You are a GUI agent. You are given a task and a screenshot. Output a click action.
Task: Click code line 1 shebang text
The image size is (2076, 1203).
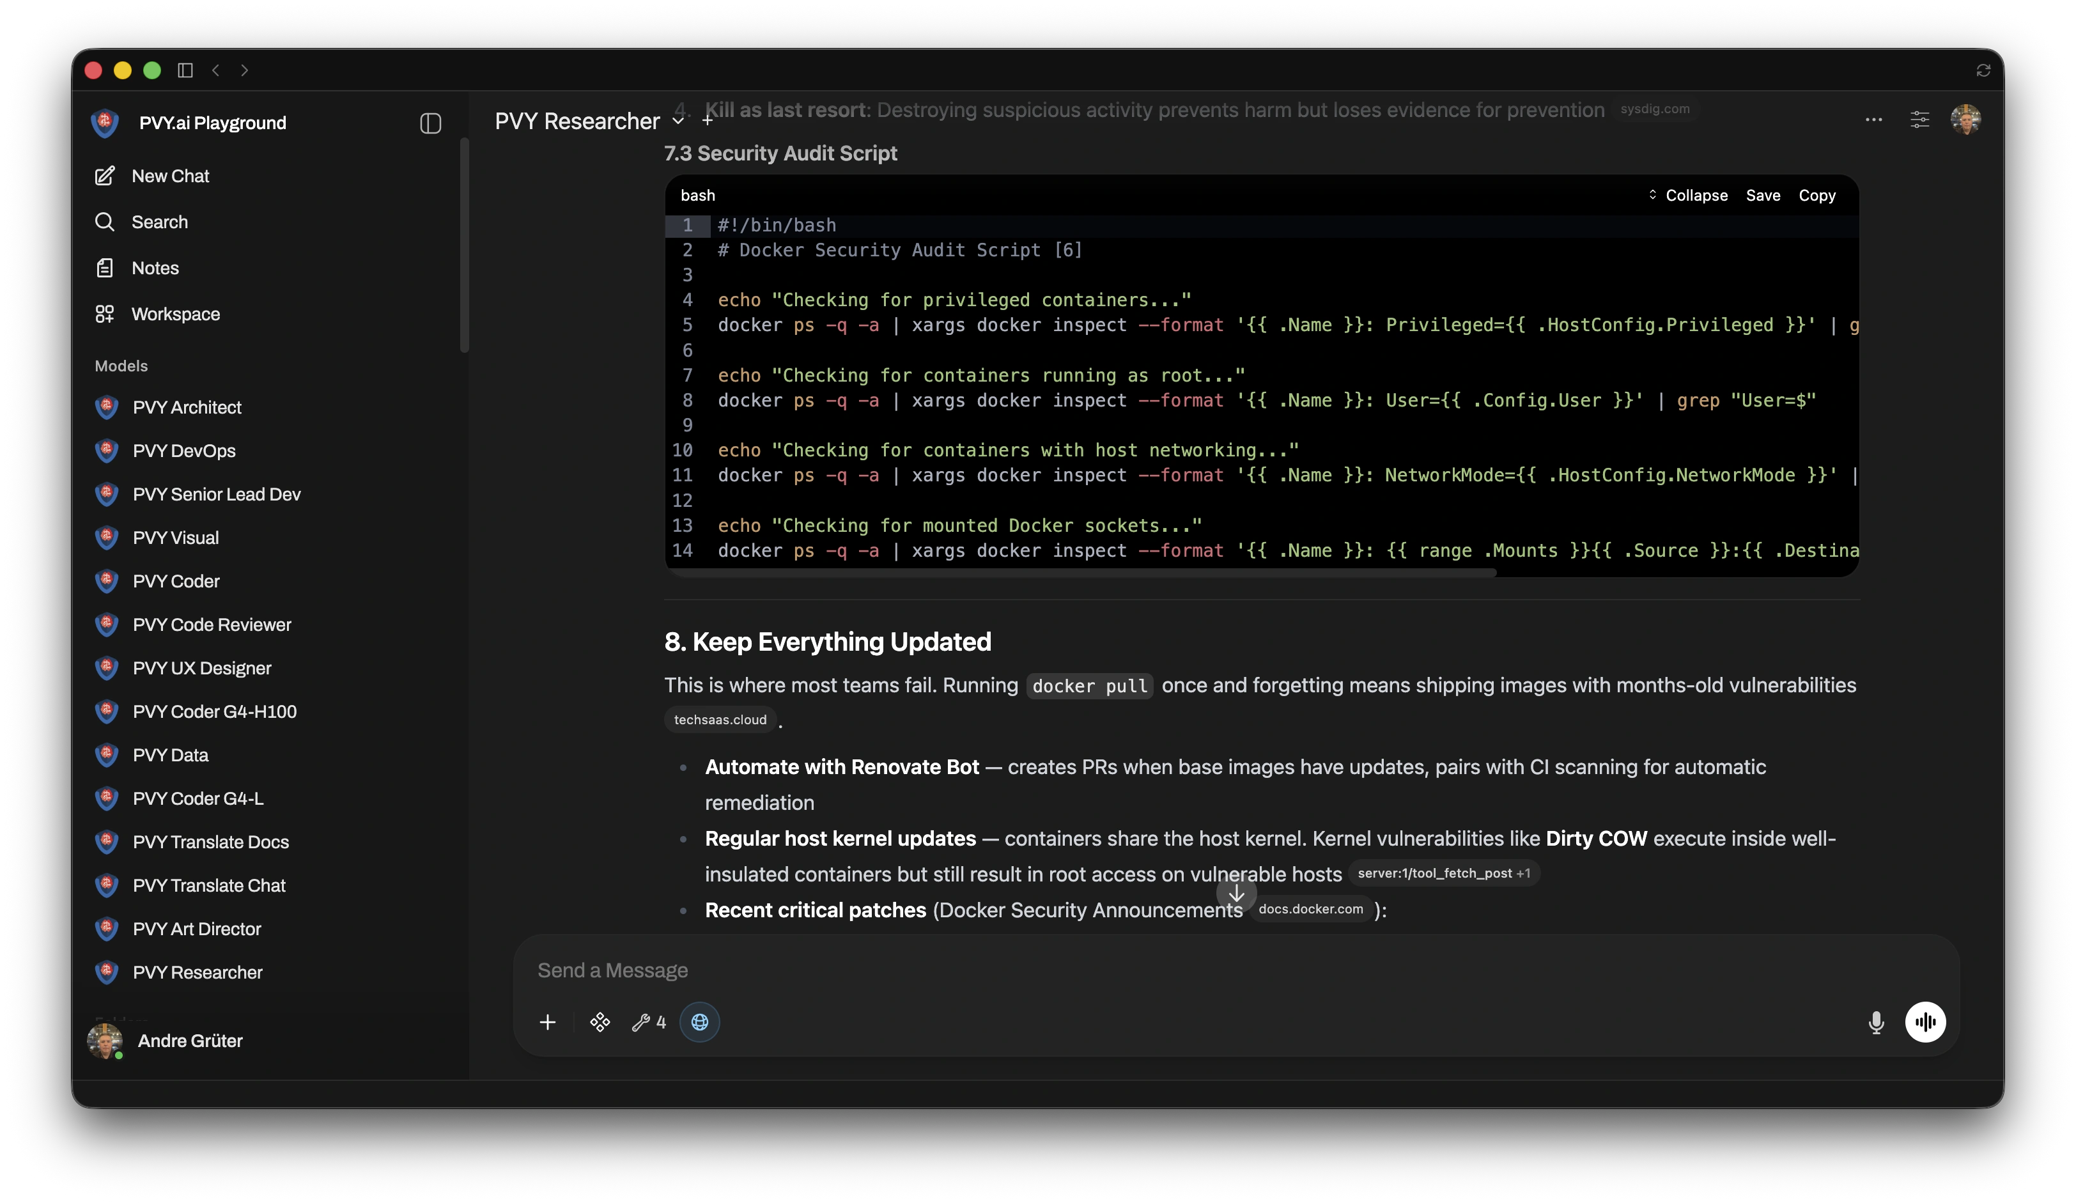[776, 225]
